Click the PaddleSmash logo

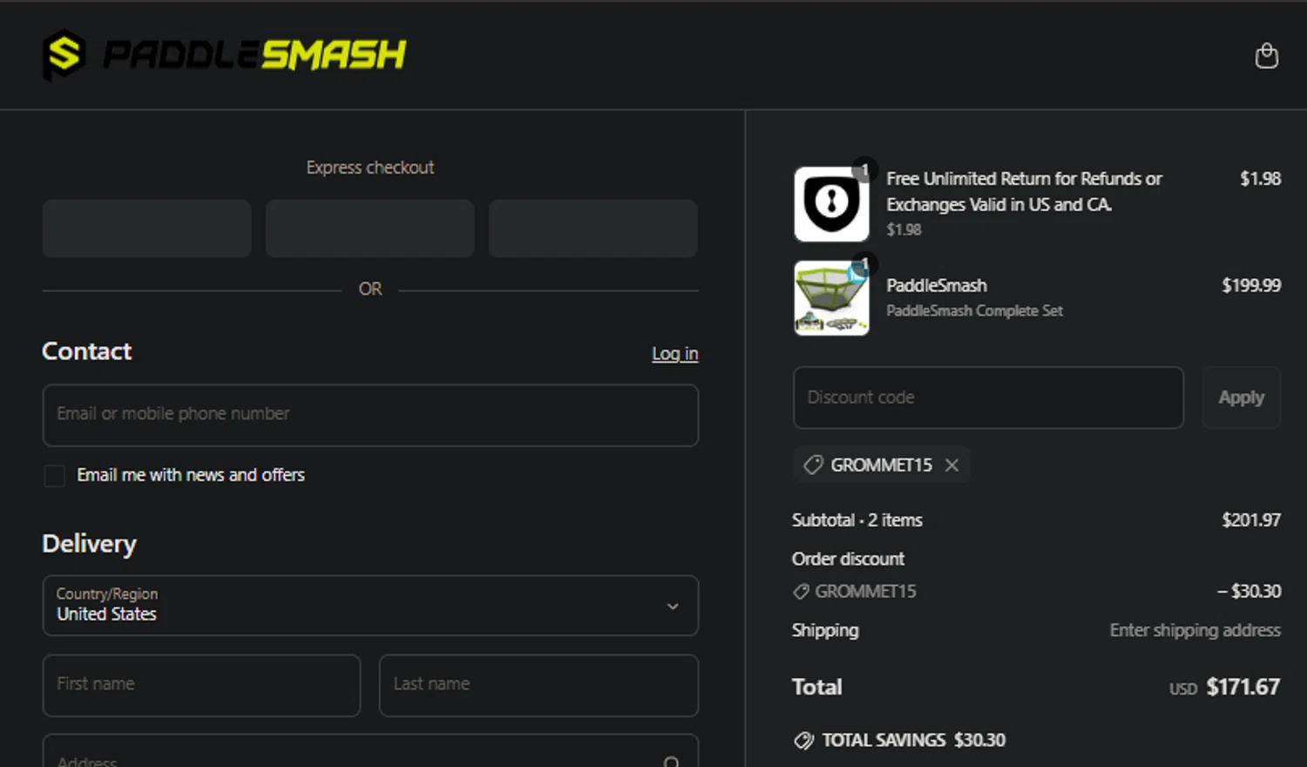[x=224, y=54]
